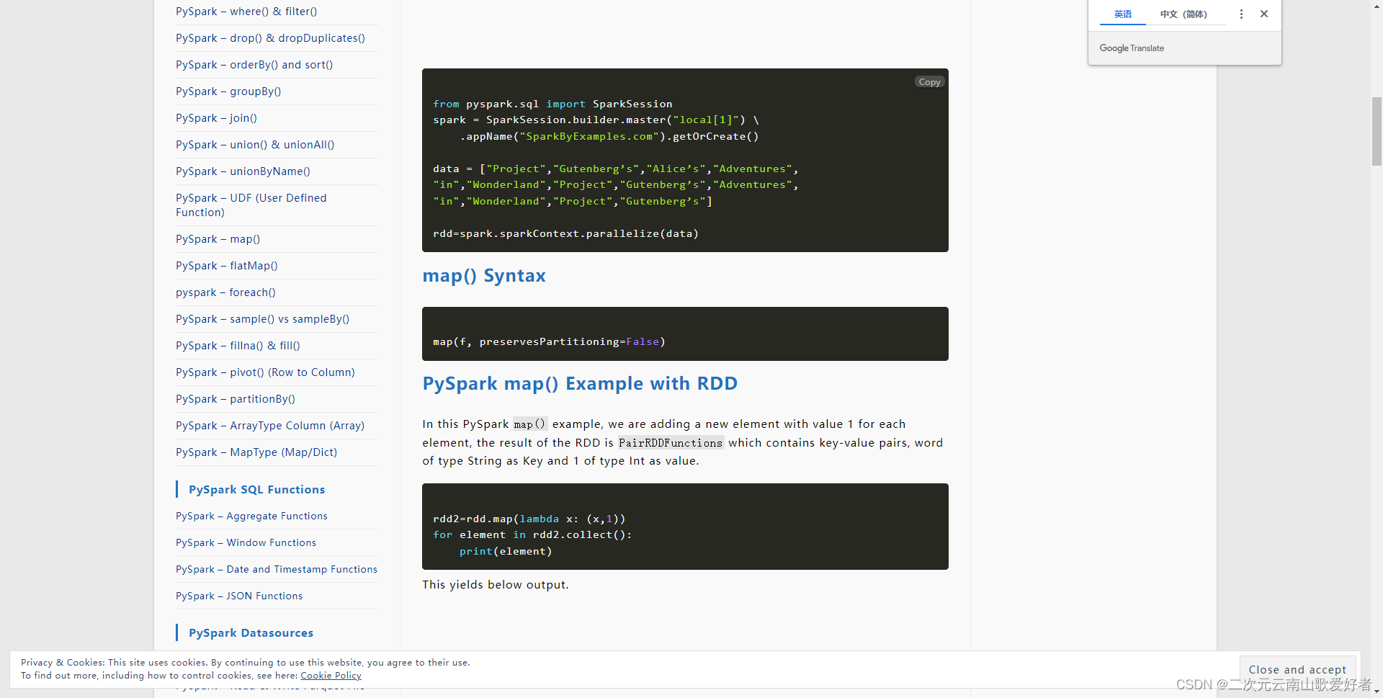Screen dimensions: 1383x698
Task: Copy the SparkSession code snippet
Action: pyautogui.click(x=929, y=81)
